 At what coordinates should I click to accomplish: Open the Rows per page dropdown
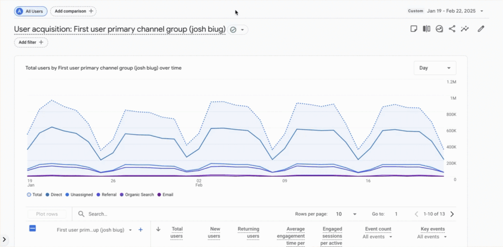(346, 214)
